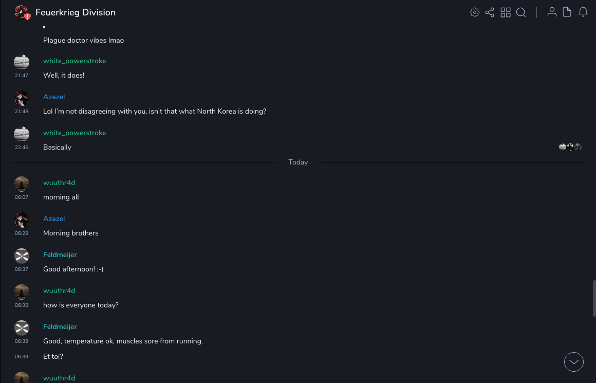Screen dimensions: 596x383
Task: Click the share icon in header
Action: pos(490,12)
